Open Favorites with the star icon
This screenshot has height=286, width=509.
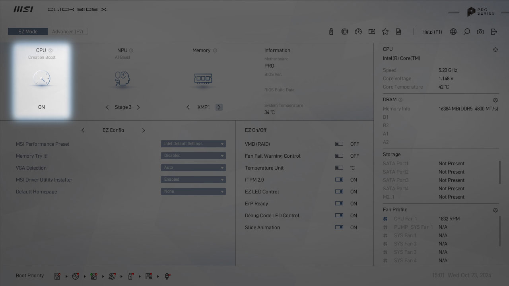pyautogui.click(x=385, y=32)
